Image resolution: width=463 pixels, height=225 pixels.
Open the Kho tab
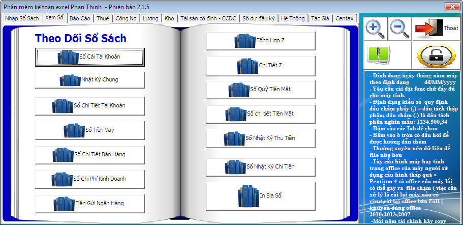[x=169, y=18]
